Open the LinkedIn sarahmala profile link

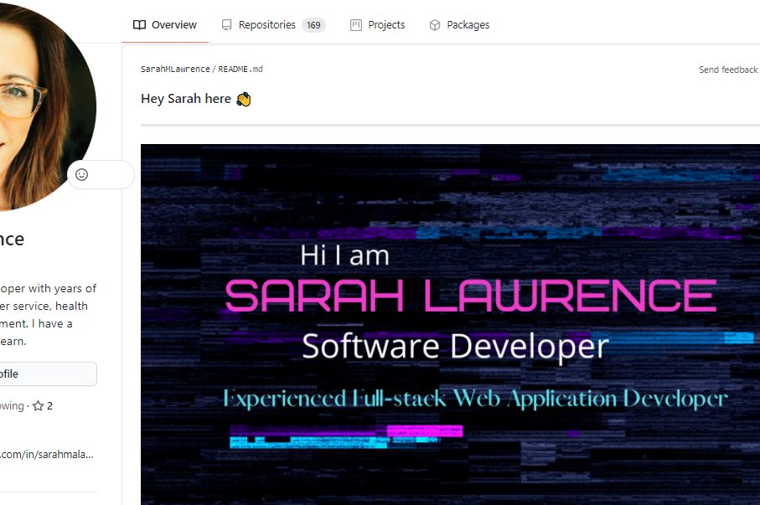tap(47, 454)
